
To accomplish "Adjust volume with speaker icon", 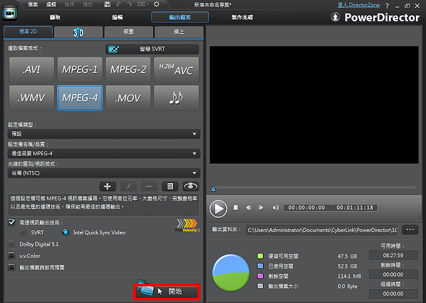I will coord(275,208).
